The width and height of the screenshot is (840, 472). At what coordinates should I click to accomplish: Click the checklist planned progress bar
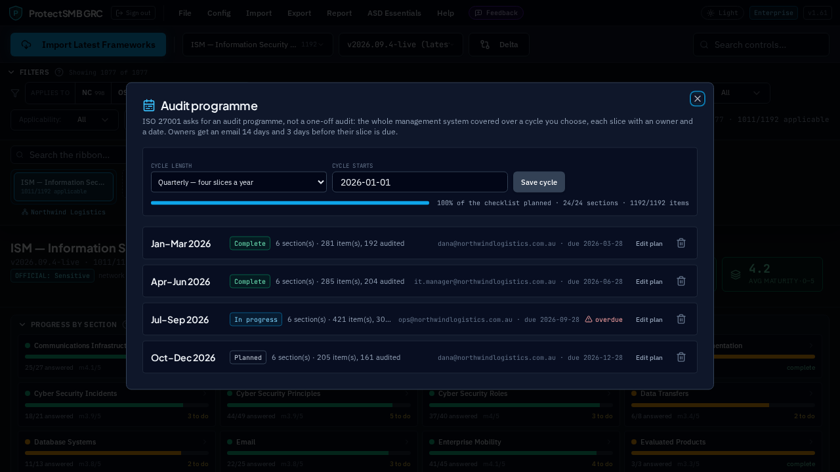(x=290, y=203)
